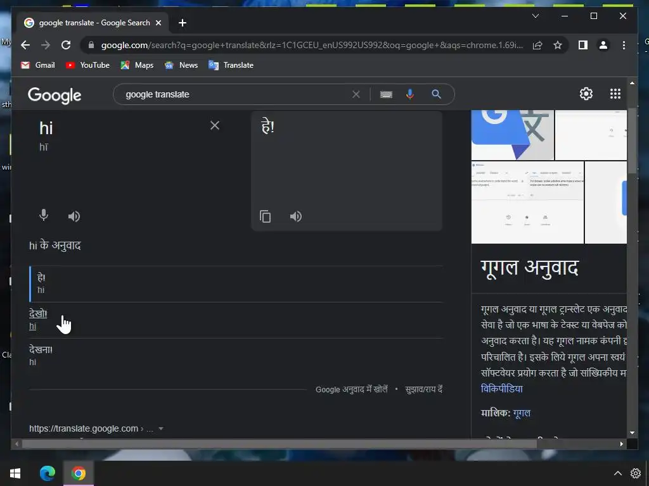Open Google quick settings gear
The image size is (649, 486).
[586, 94]
